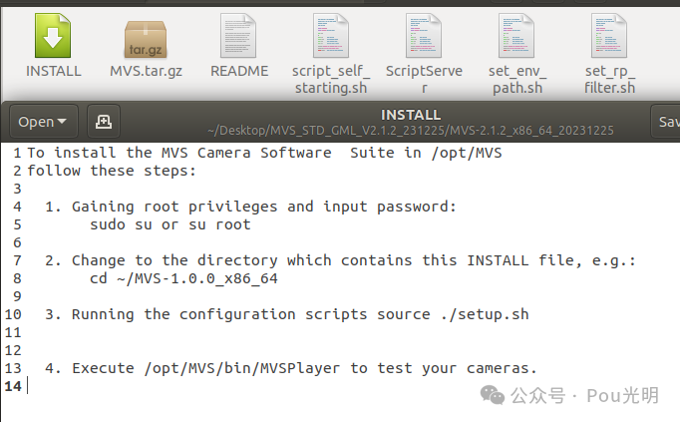Image resolution: width=680 pixels, height=422 pixels.
Task: Click the new document icon button
Action: point(104,122)
